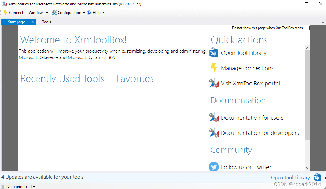Viewport: 326px width, 189px height.
Task: Click the Visit XrmToolBox portal icon
Action: [x=214, y=83]
